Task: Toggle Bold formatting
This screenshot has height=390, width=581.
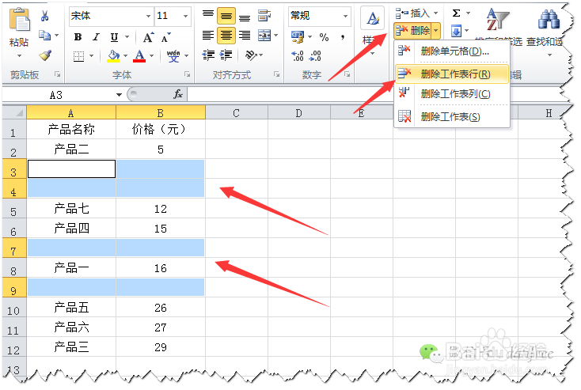Action: [x=78, y=37]
